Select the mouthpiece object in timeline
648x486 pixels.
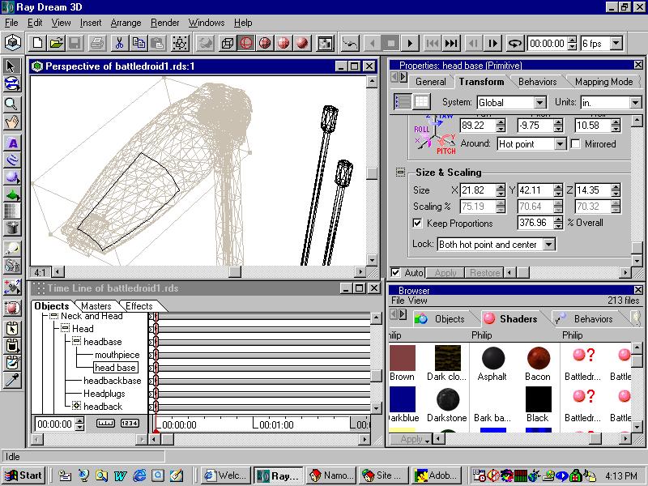pos(117,355)
